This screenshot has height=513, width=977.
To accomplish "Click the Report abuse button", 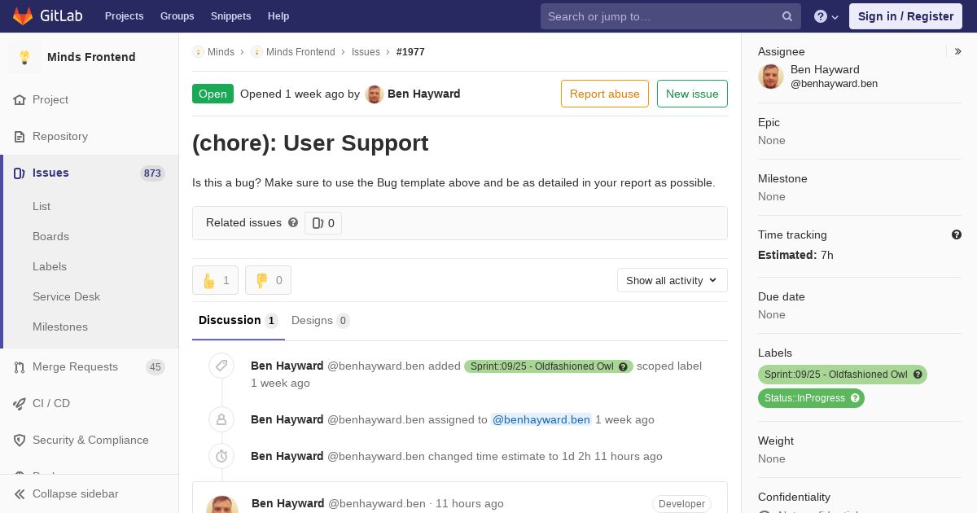I will coord(604,94).
